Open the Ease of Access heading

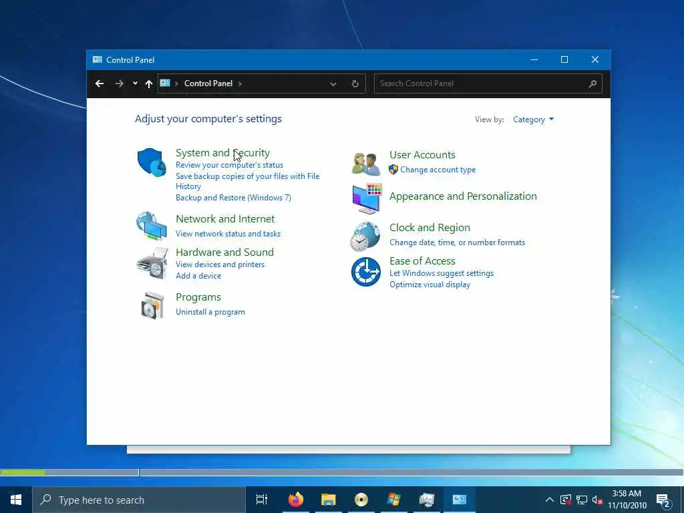click(x=422, y=261)
